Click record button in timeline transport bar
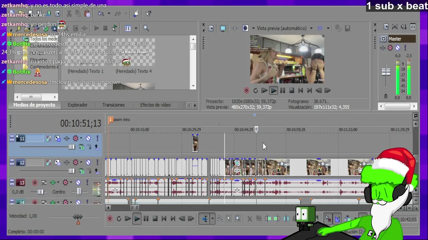 click(110, 219)
